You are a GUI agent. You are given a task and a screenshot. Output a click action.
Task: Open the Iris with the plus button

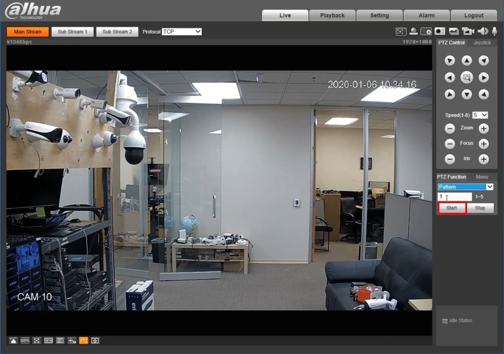click(x=484, y=159)
